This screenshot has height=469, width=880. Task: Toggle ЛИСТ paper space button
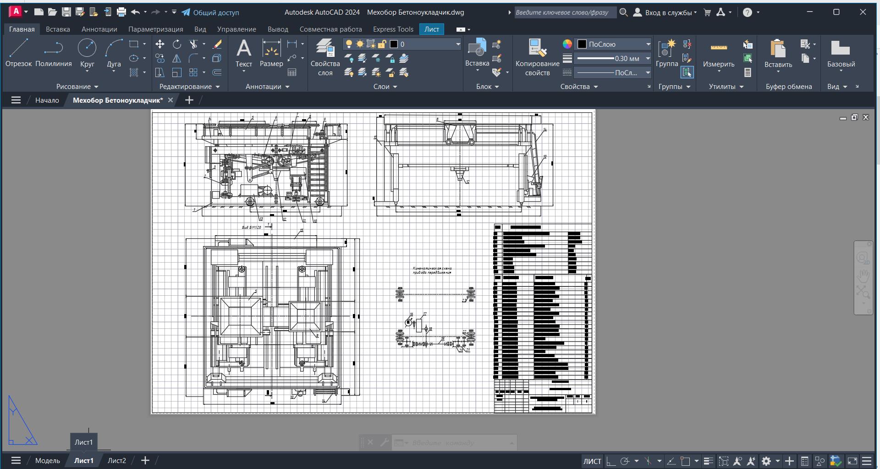(x=592, y=461)
